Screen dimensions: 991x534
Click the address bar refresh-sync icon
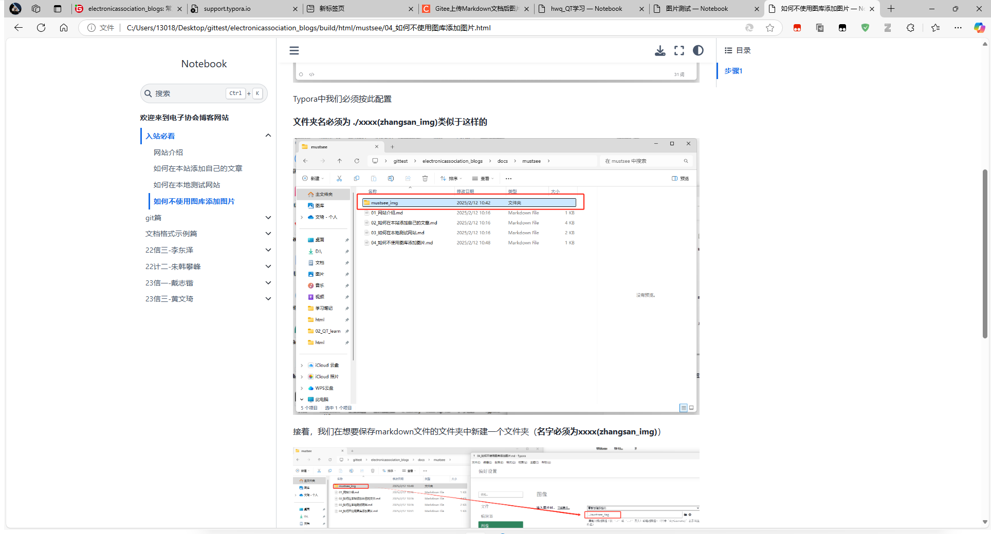pyautogui.click(x=749, y=28)
